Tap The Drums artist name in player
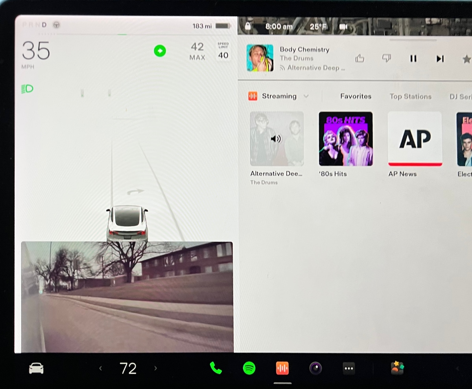The width and height of the screenshot is (472, 389). pyautogui.click(x=297, y=58)
